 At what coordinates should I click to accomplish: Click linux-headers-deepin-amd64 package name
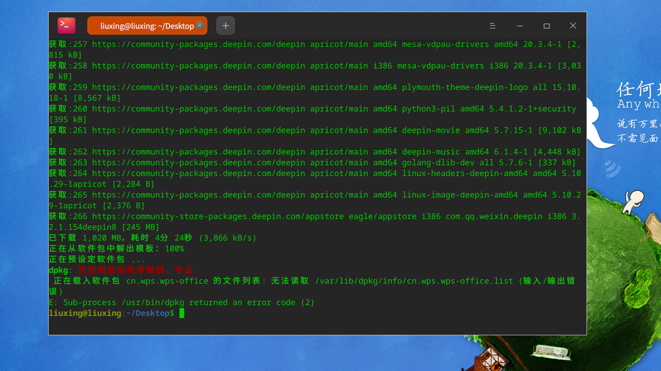[465, 173]
